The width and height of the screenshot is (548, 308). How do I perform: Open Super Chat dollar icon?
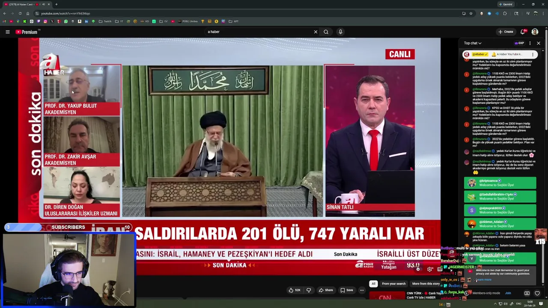[527, 293]
